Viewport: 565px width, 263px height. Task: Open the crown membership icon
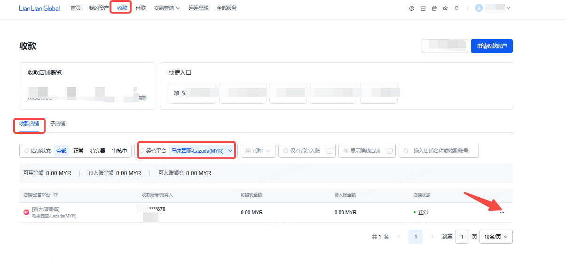(x=445, y=8)
